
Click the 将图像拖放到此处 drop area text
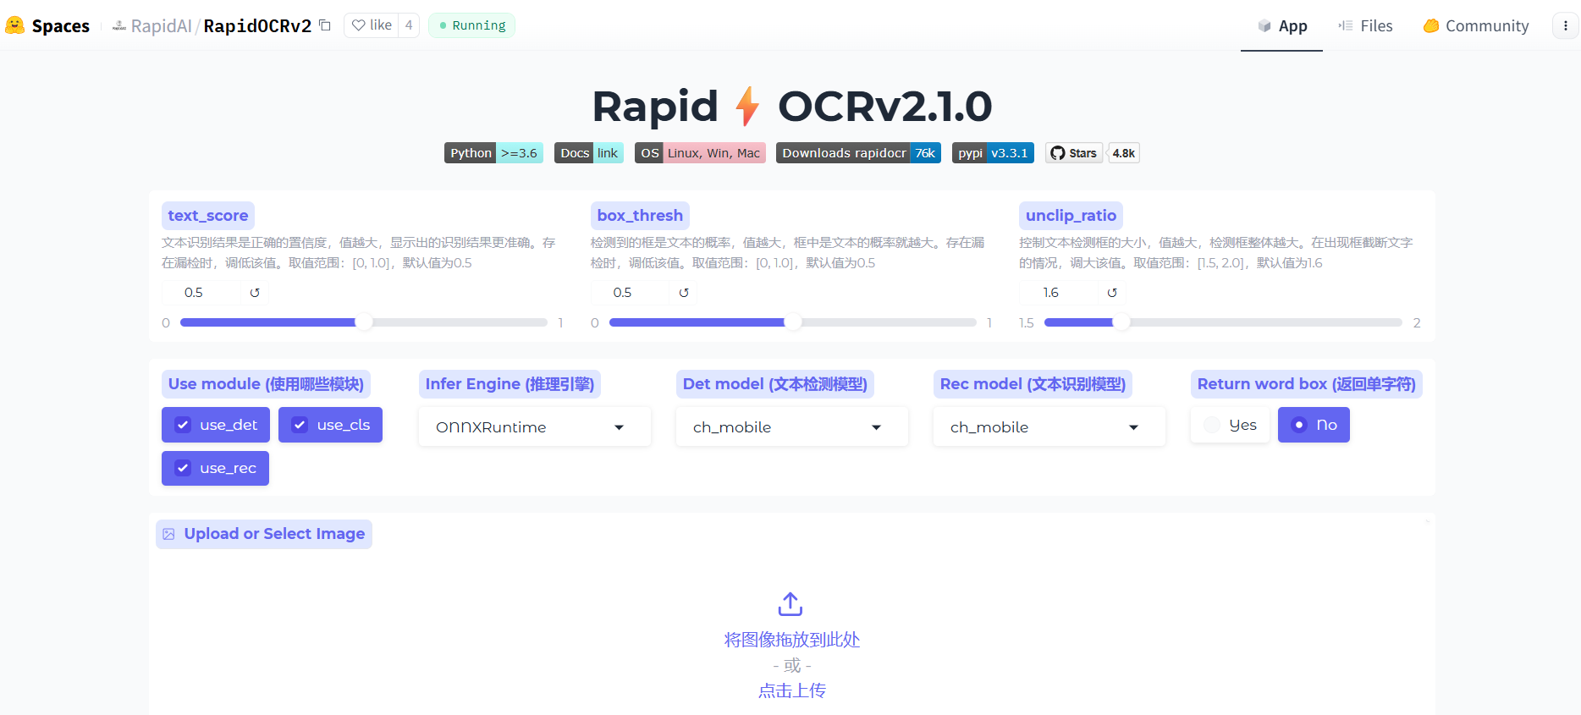[x=791, y=640]
